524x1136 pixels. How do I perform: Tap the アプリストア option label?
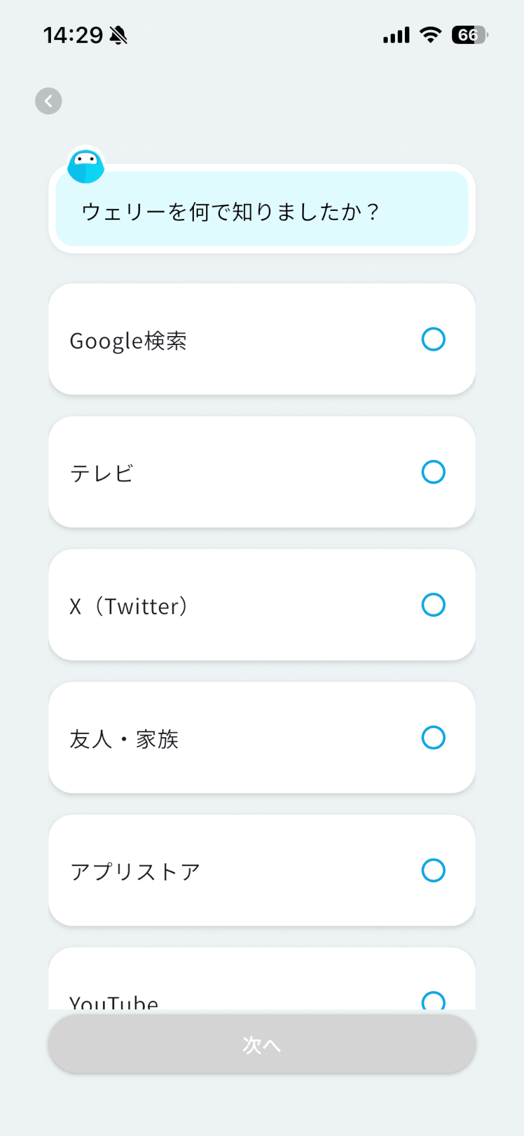click(135, 871)
